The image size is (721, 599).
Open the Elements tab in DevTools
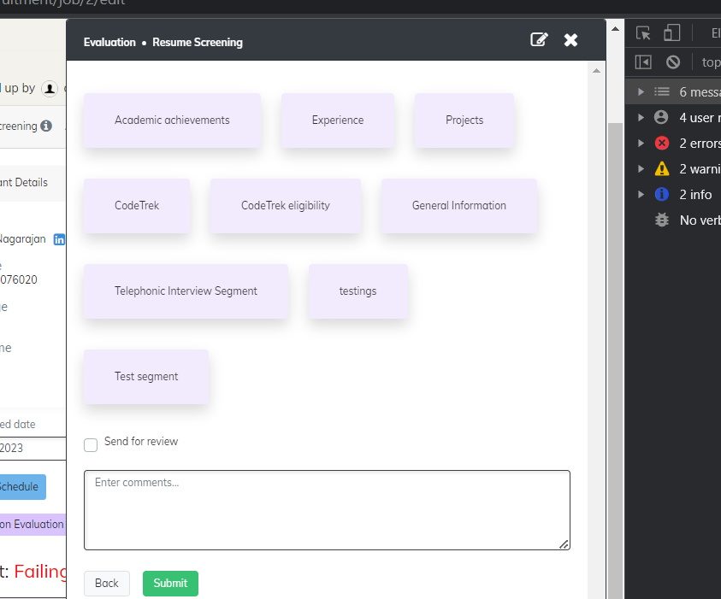(716, 33)
